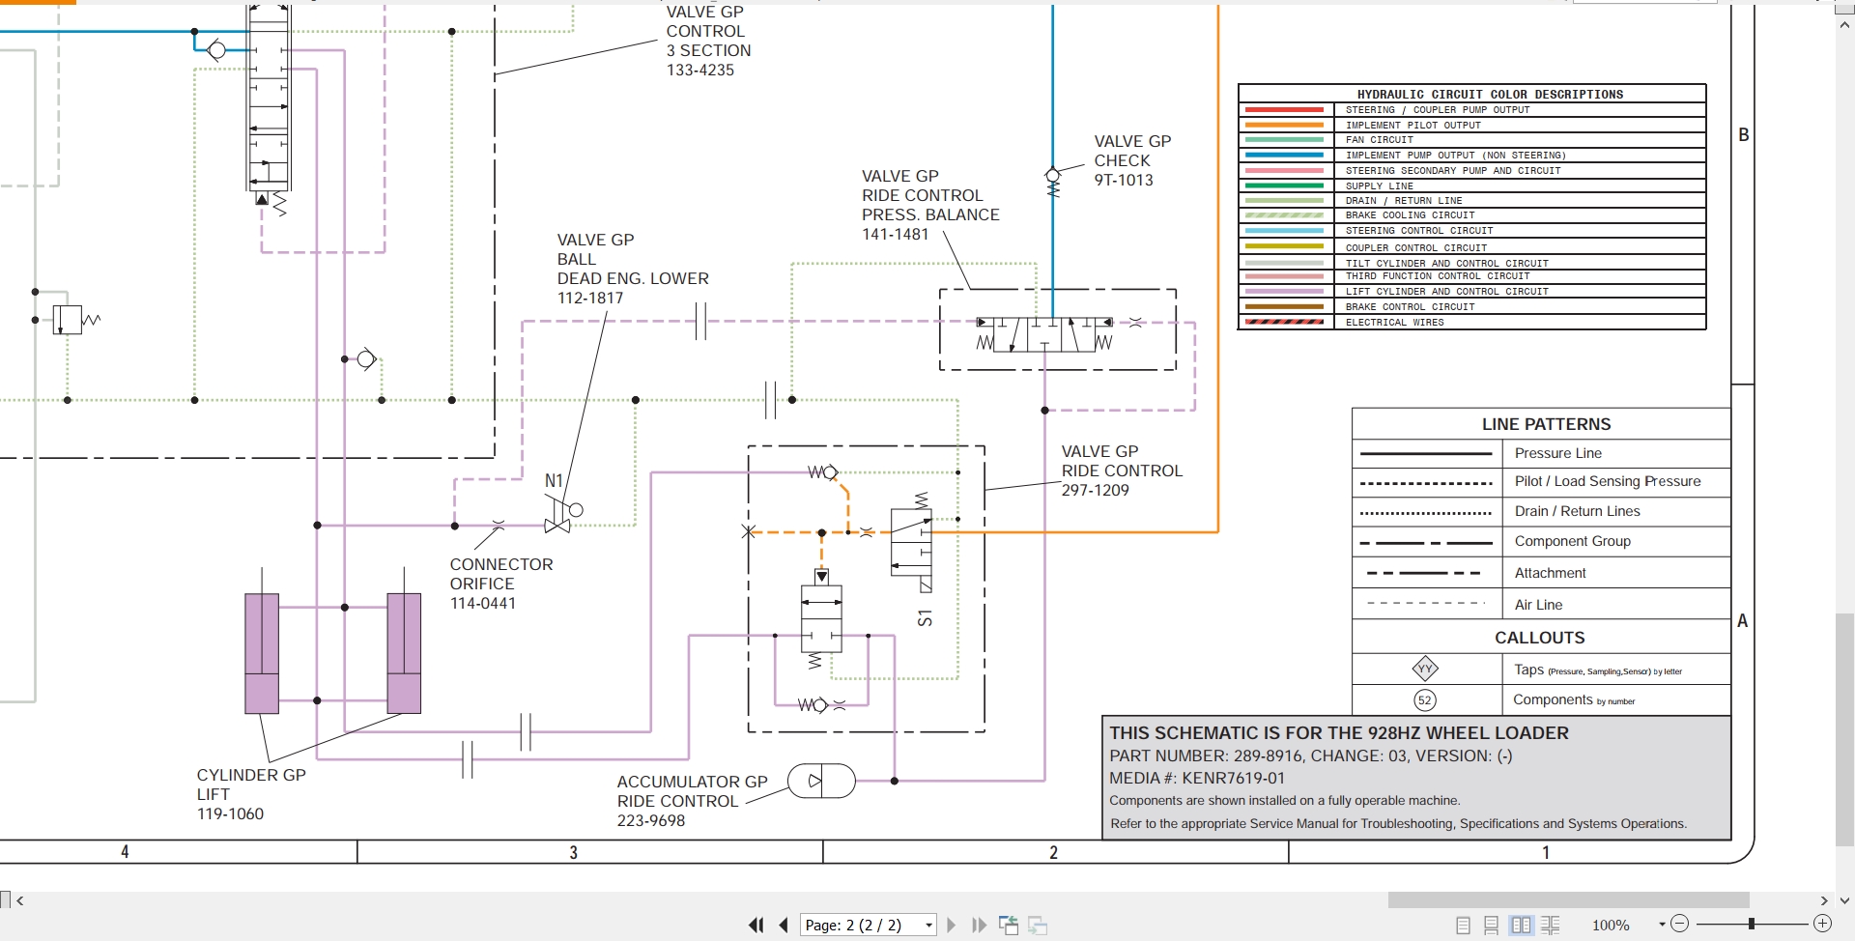Click the 'Air Line' line pattern row
This screenshot has height=941, width=1855.
(x=1541, y=604)
